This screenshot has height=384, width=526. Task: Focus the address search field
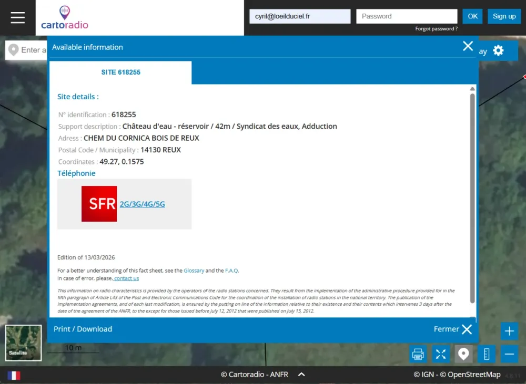[x=26, y=50]
